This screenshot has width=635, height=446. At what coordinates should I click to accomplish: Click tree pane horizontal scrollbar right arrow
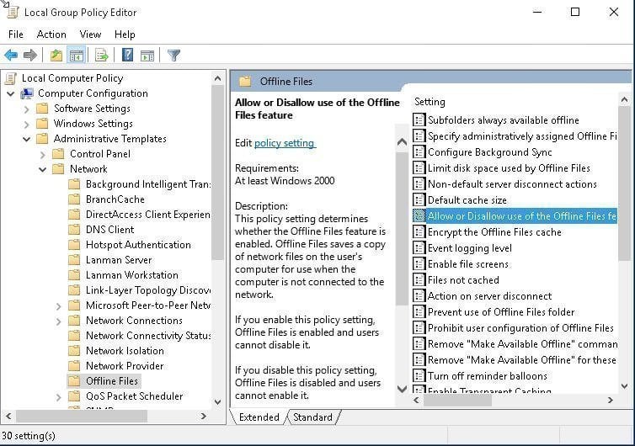(203, 416)
